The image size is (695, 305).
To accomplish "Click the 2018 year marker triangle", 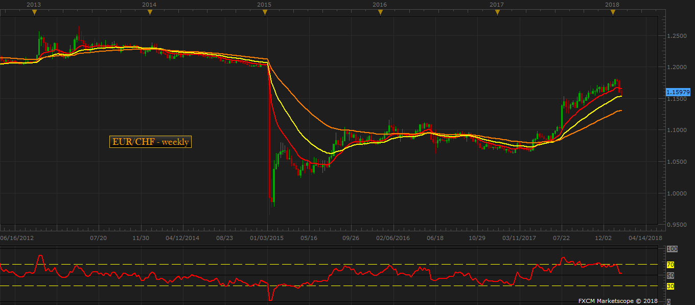I will click(613, 13).
